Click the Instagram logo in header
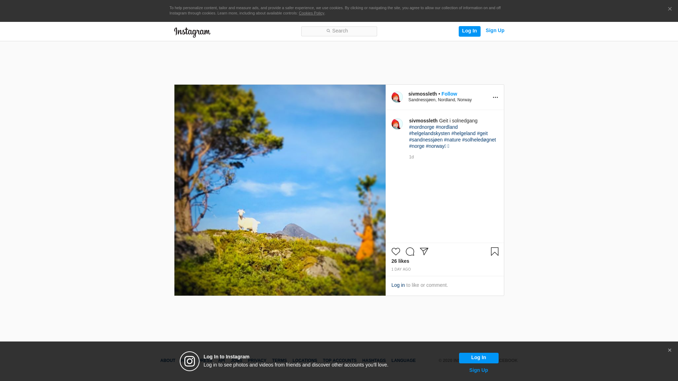 192,32
